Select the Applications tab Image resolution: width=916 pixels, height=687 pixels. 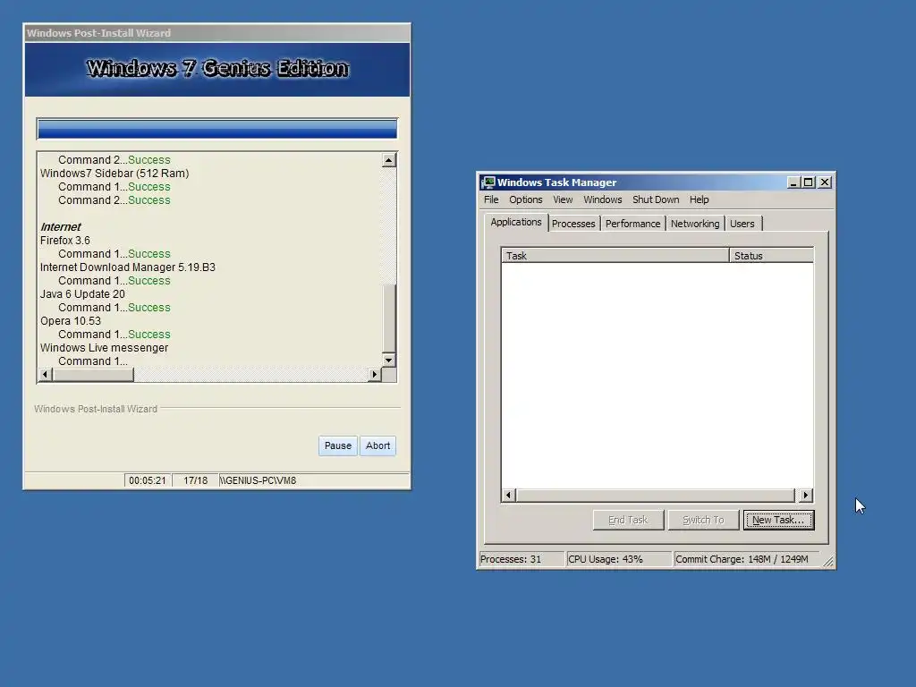(516, 222)
